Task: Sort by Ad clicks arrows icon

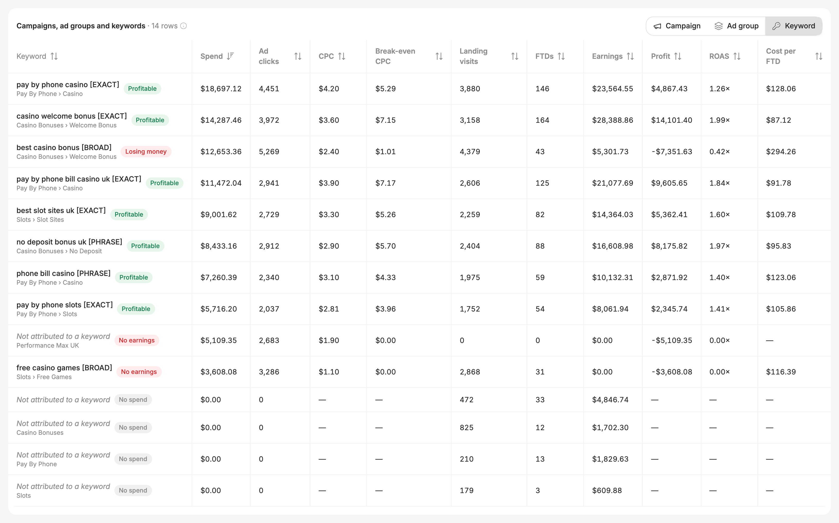Action: coord(298,56)
